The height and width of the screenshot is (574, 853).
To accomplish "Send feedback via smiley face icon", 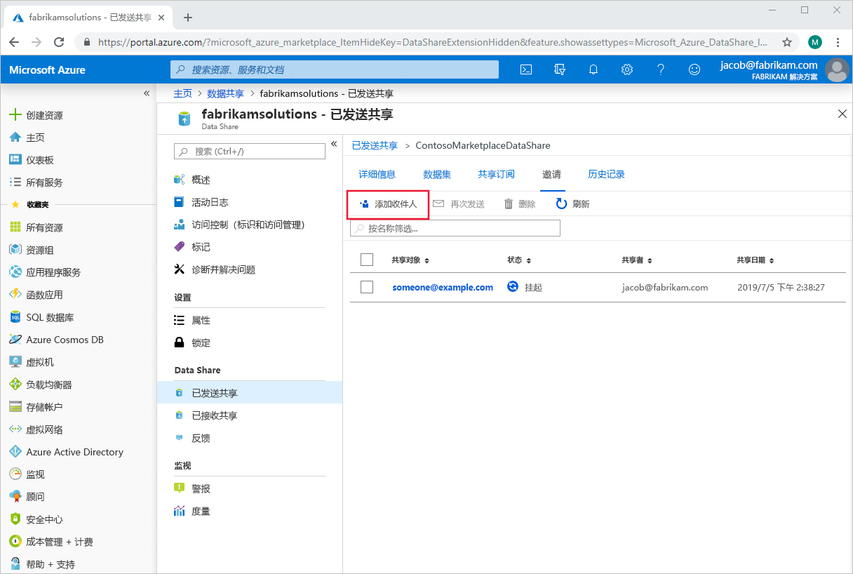I will 694,69.
